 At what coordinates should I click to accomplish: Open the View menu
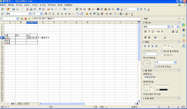[x=19, y=5]
